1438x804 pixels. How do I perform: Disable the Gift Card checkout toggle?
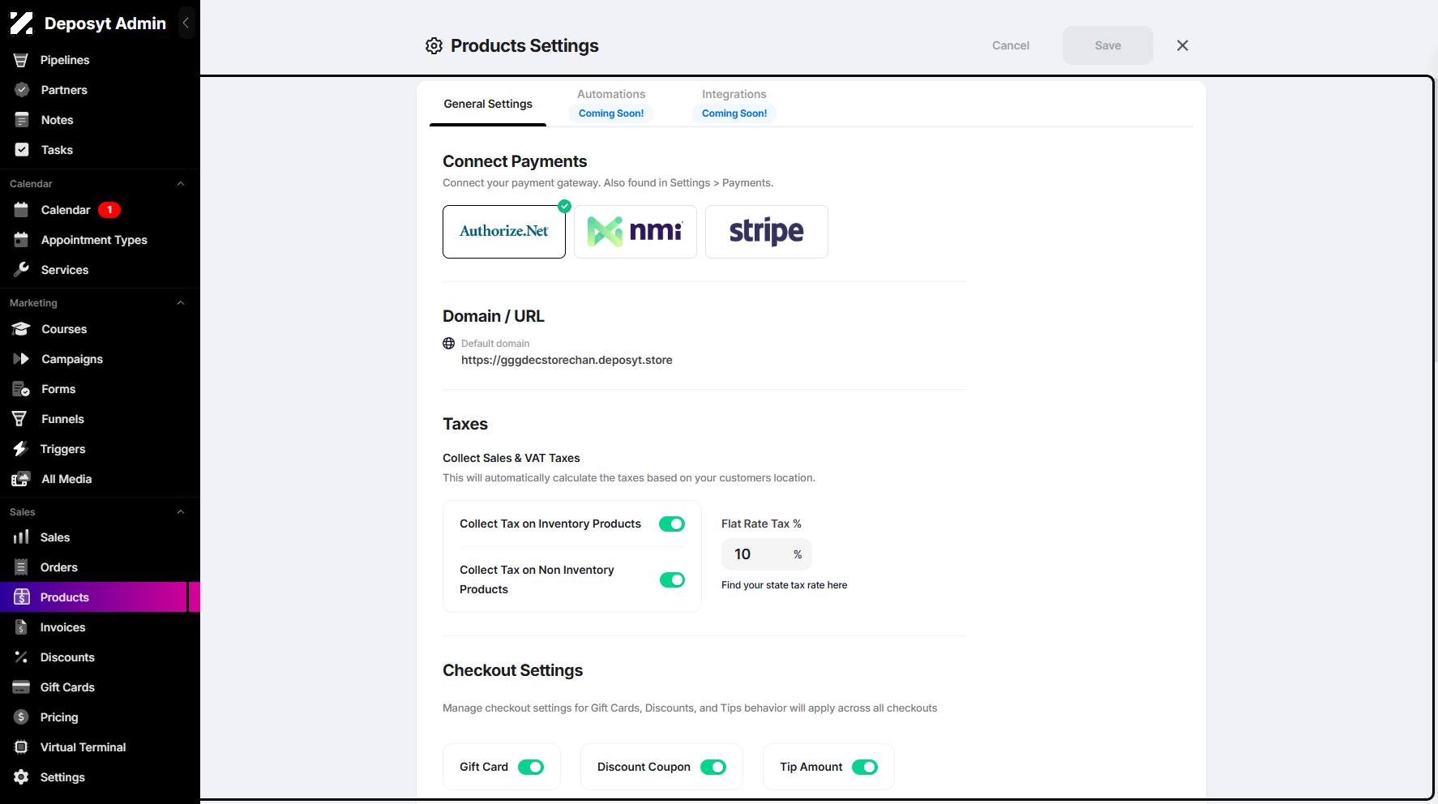coord(531,767)
